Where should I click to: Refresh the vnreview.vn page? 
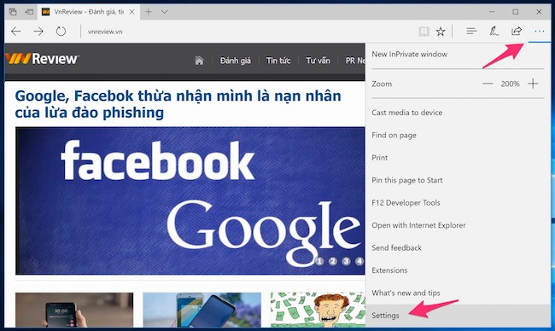[x=61, y=32]
